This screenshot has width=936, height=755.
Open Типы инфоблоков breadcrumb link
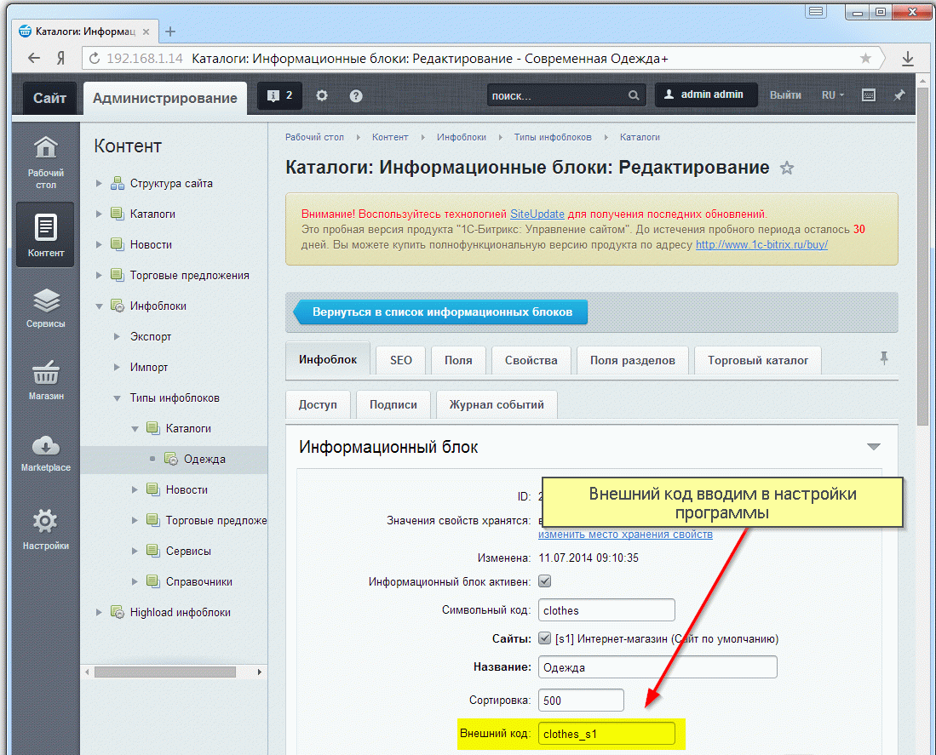553,137
